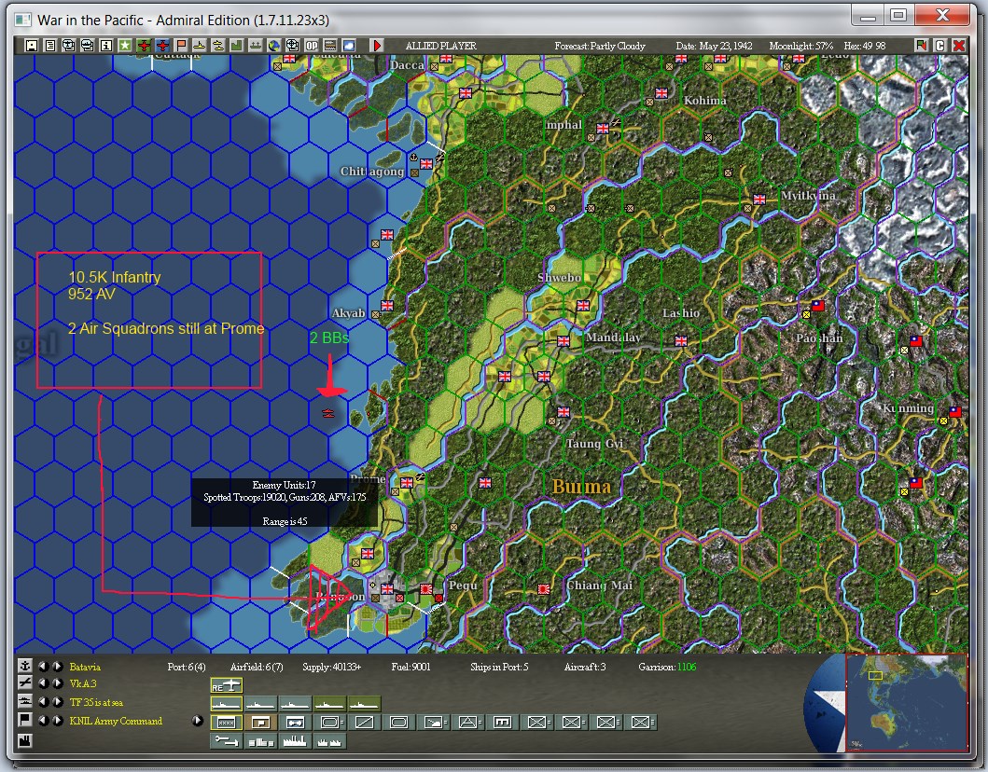Go to next land unit after KNIL Army Command
The width and height of the screenshot is (988, 772).
57,721
